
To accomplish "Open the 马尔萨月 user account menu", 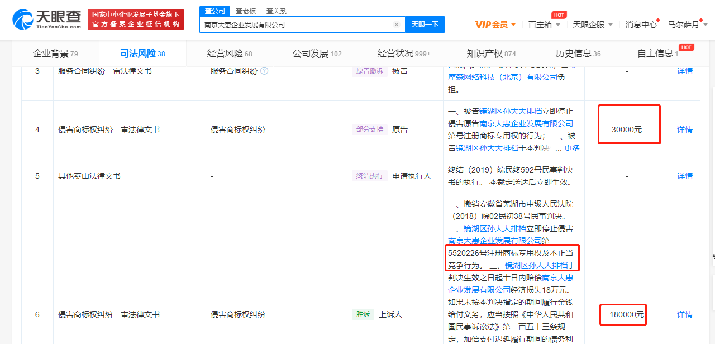I will click(687, 25).
